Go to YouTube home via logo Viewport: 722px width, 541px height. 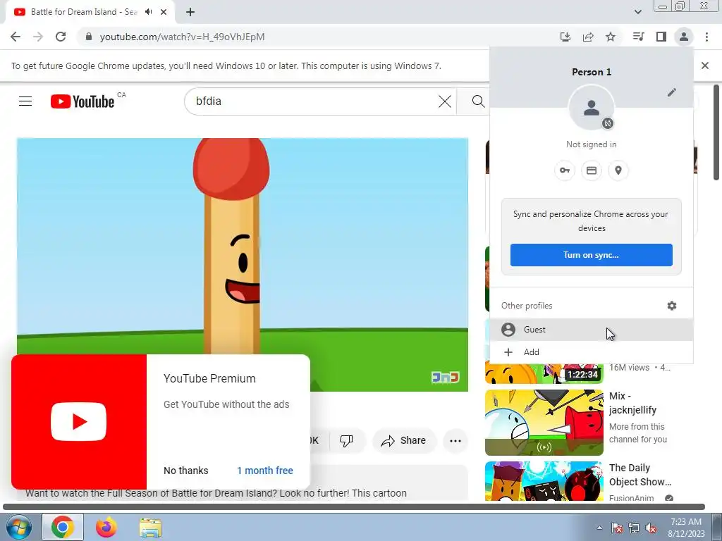coord(82,101)
